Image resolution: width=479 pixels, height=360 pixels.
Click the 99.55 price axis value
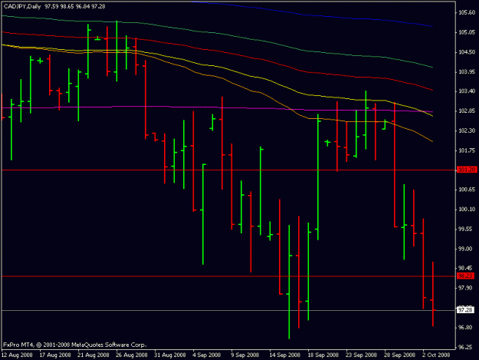pos(467,229)
